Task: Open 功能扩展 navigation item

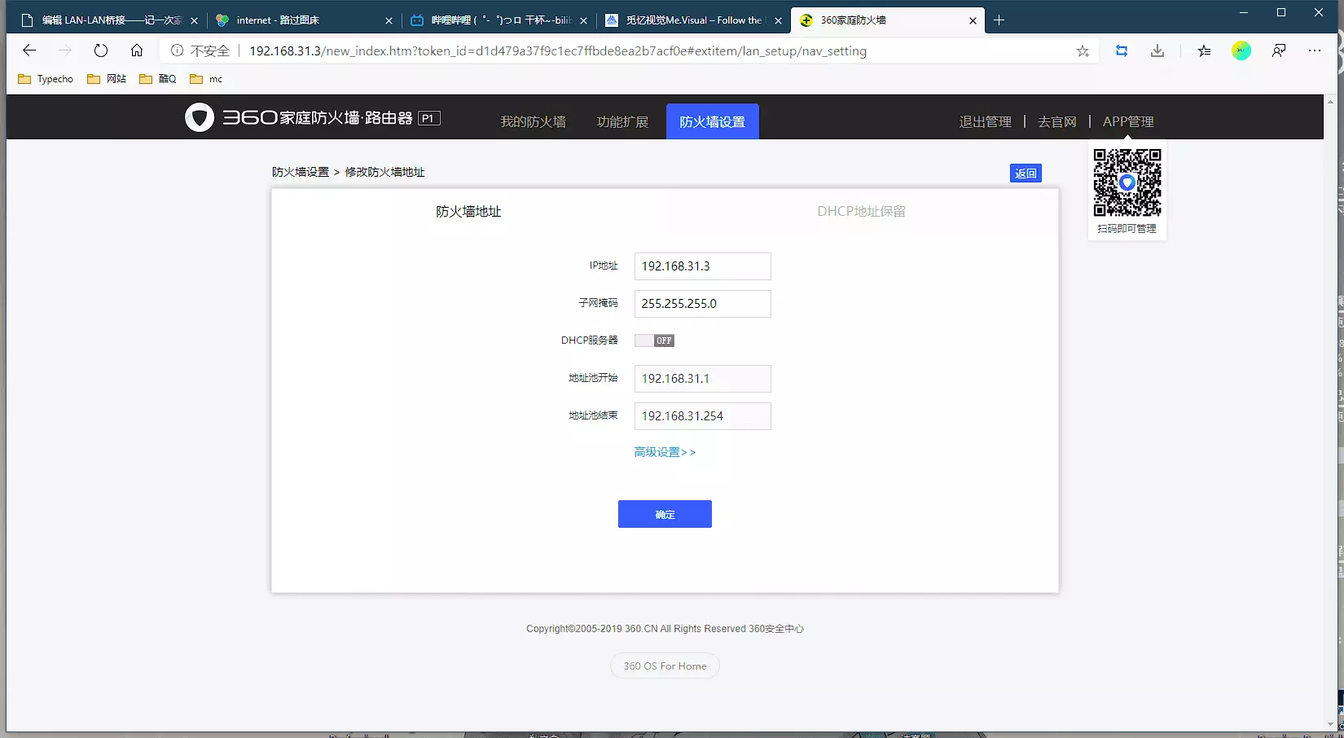Action: point(622,121)
